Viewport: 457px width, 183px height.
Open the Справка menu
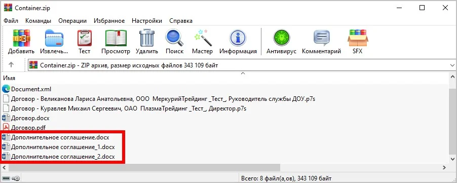[181, 21]
